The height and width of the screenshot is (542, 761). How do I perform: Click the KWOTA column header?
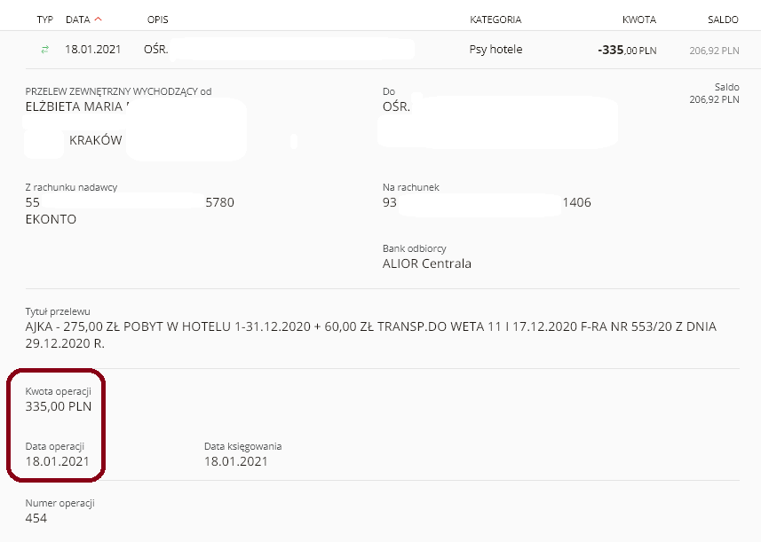pos(639,20)
